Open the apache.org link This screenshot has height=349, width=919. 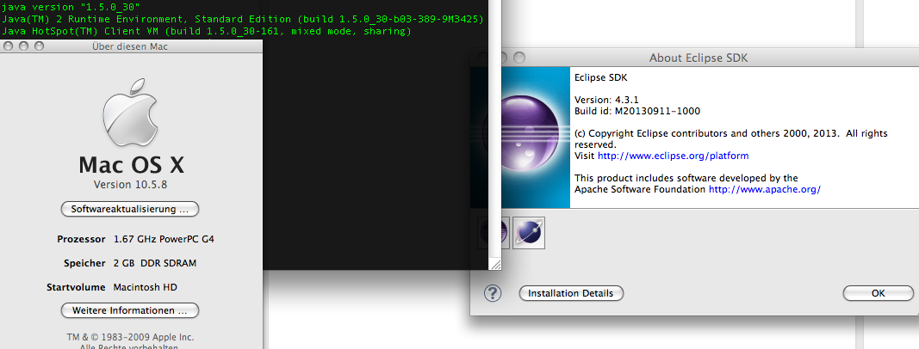764,189
